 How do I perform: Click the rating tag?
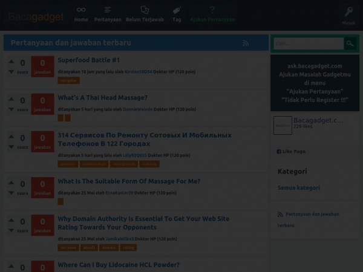tap(128, 247)
